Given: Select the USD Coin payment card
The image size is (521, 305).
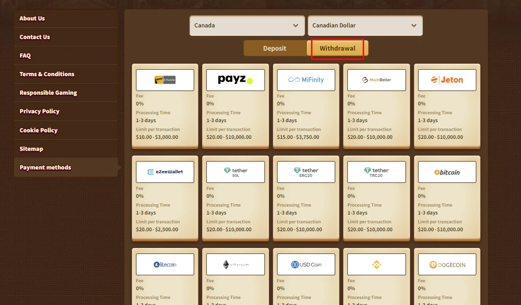Looking at the screenshot, I should click(x=306, y=265).
